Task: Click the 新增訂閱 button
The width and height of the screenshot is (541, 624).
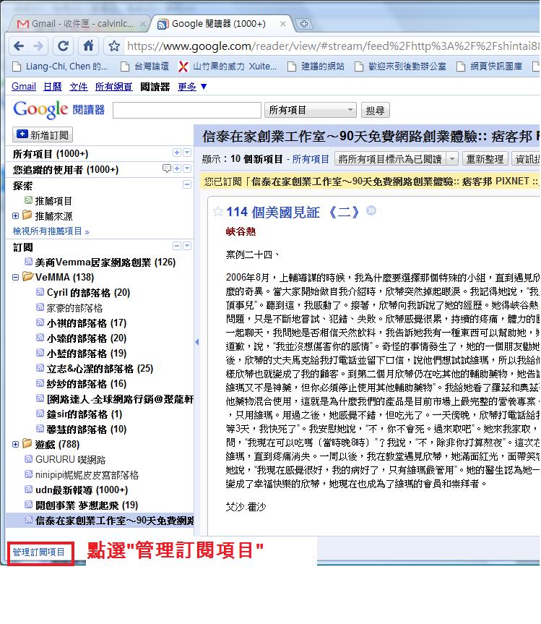Action: pos(43,135)
